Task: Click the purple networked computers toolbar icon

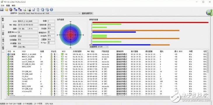Action: (x=20, y=10)
